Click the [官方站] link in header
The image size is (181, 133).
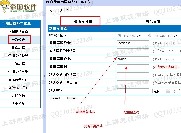point(86,2)
